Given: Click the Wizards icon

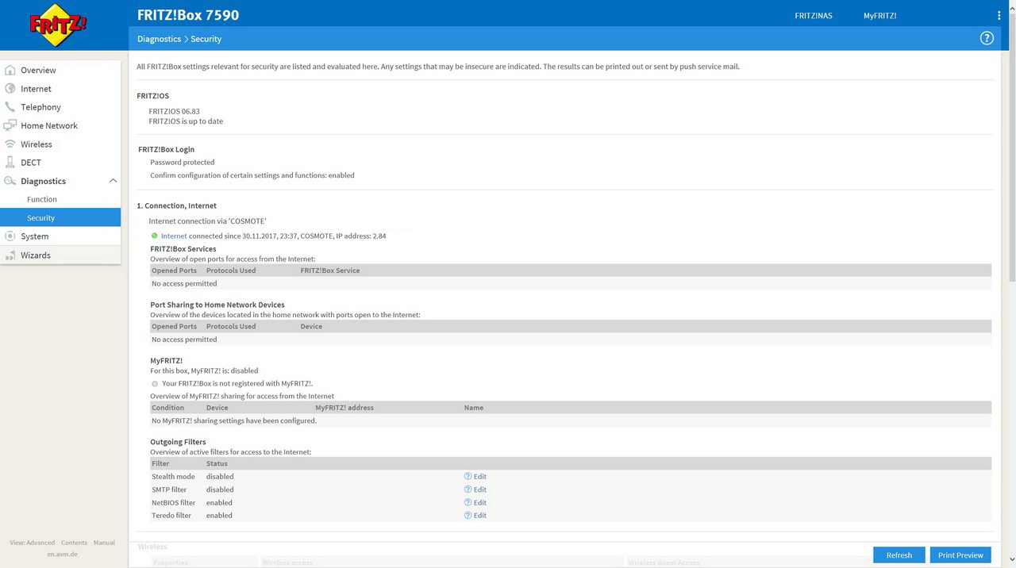Looking at the screenshot, I should point(10,255).
